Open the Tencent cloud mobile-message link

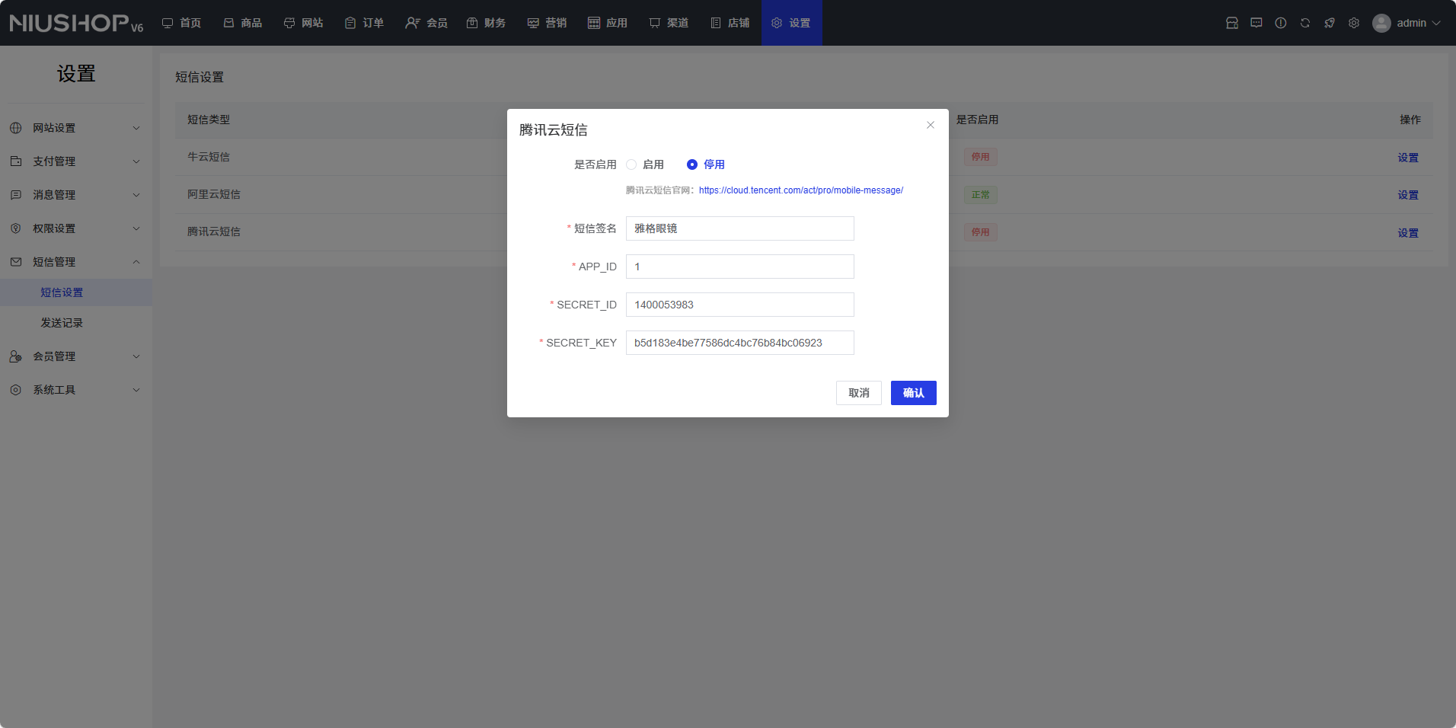(800, 190)
